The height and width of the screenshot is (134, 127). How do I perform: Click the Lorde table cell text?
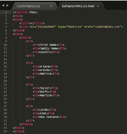pyautogui.click(x=44, y=110)
